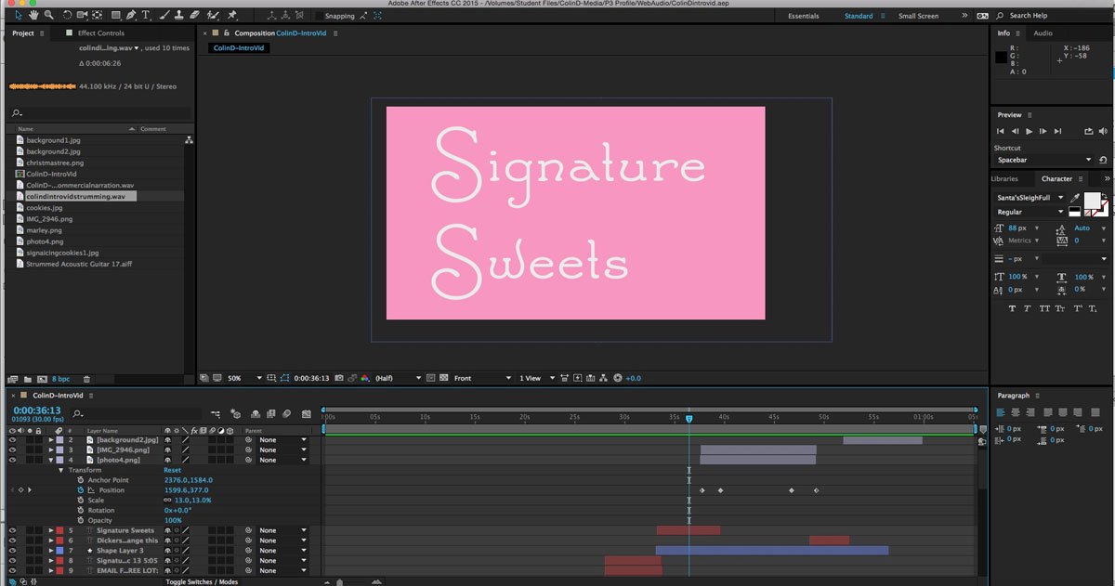Select the Eraser tool

pyautogui.click(x=193, y=15)
